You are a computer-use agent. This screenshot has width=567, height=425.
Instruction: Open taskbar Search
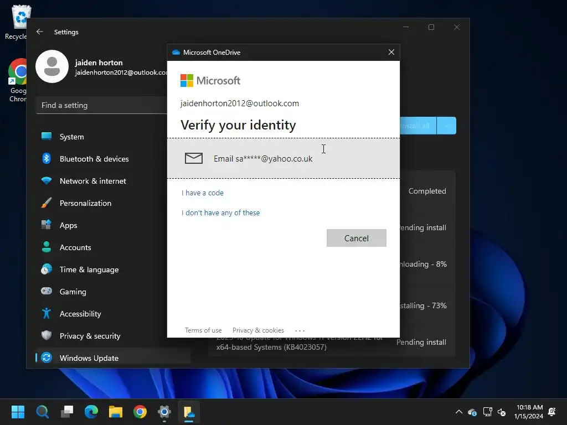tap(42, 412)
